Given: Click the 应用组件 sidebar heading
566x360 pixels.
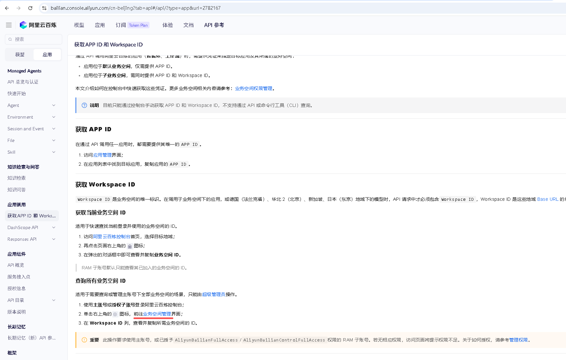Looking at the screenshot, I should (17, 254).
